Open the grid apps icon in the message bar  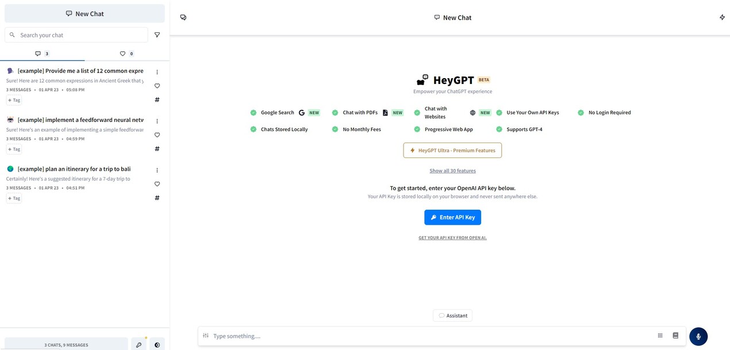click(660, 336)
